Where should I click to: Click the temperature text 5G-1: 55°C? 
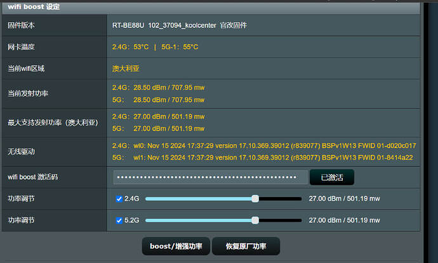(180, 47)
